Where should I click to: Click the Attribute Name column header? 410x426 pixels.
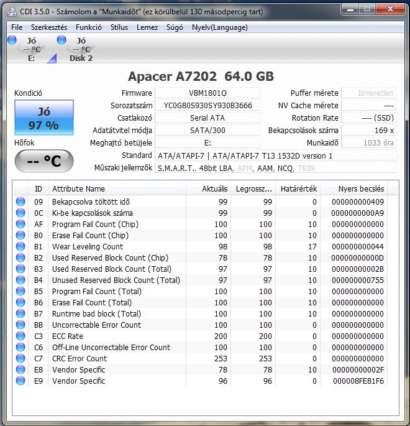pyautogui.click(x=117, y=189)
